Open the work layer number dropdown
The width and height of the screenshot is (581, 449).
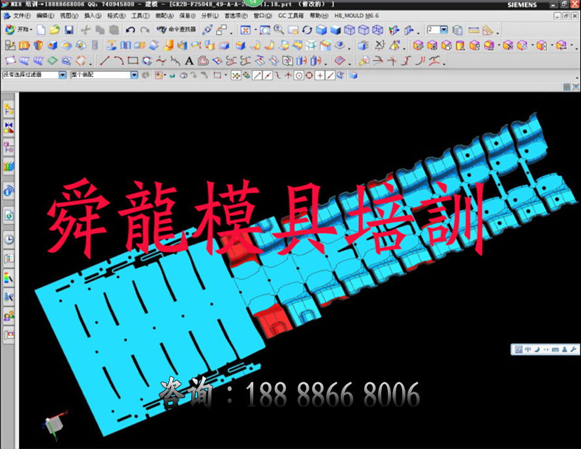click(x=444, y=29)
